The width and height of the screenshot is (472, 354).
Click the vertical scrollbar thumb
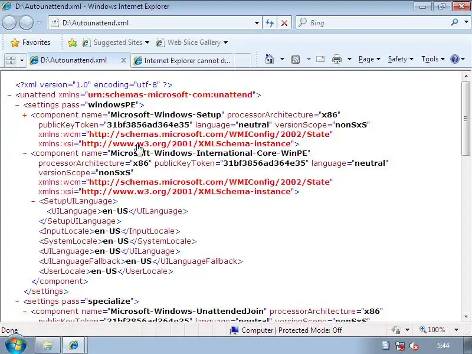(466, 119)
